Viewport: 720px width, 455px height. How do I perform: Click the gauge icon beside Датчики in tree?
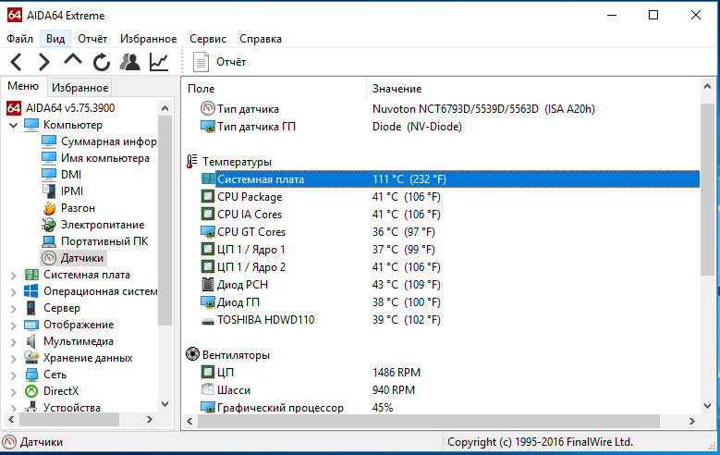pyautogui.click(x=49, y=258)
